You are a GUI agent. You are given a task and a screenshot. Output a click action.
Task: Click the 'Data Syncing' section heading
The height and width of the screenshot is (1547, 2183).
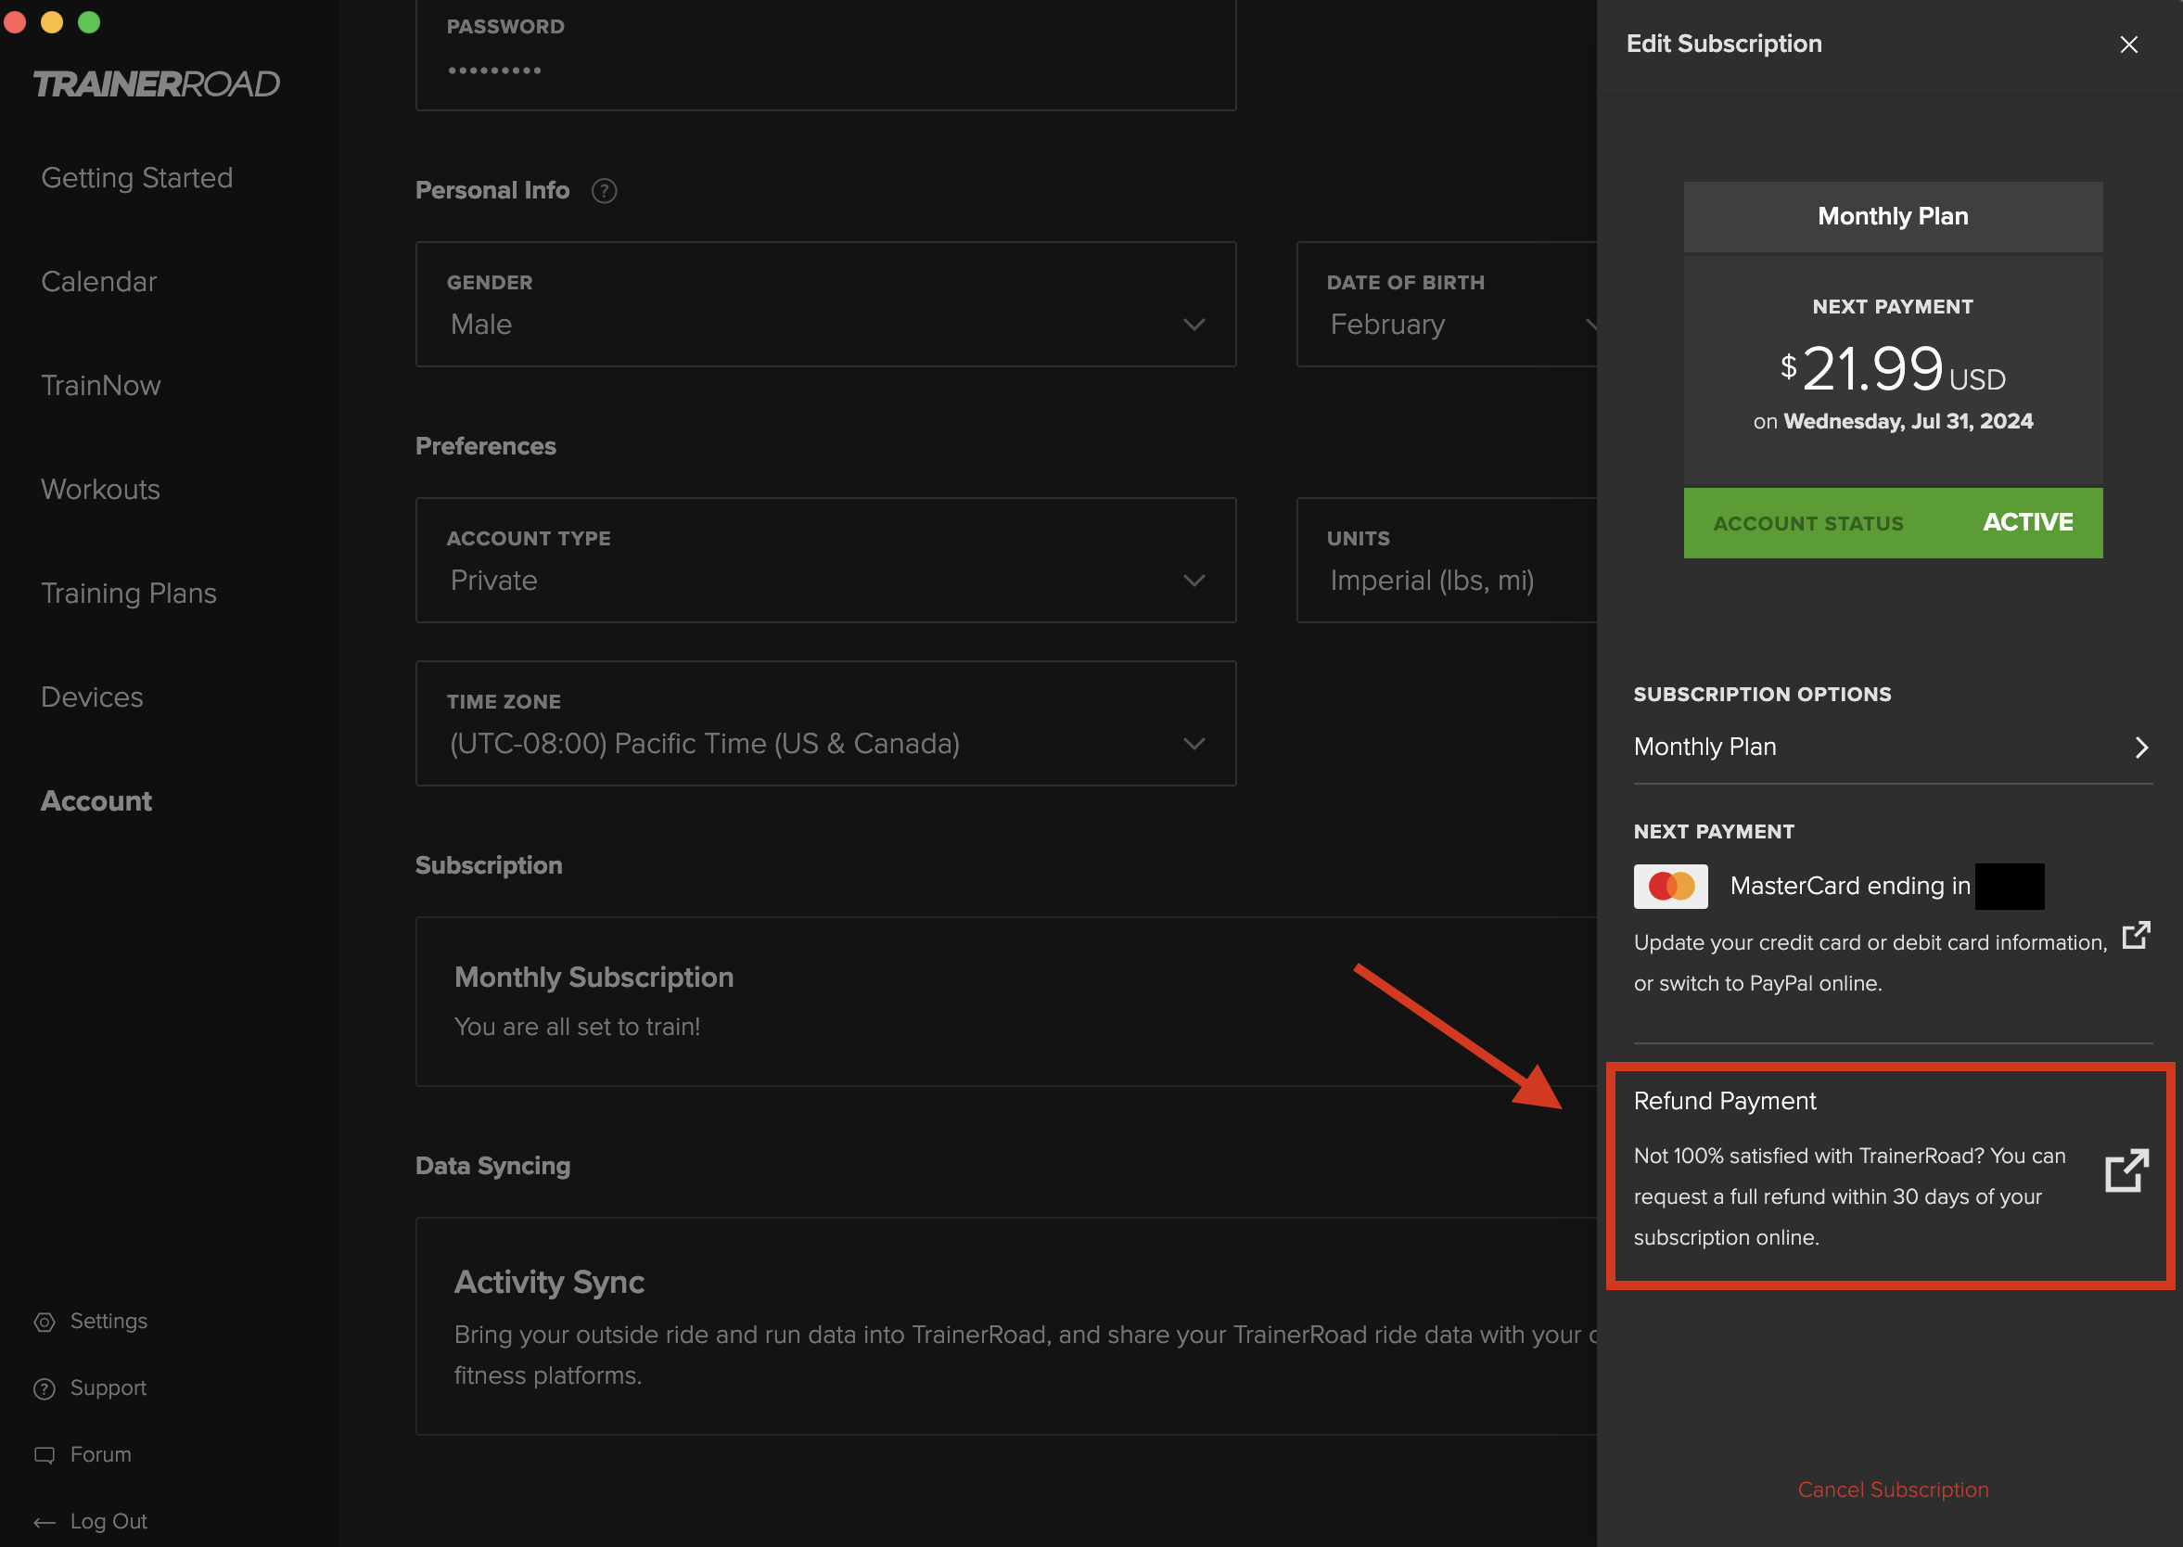pos(493,1166)
